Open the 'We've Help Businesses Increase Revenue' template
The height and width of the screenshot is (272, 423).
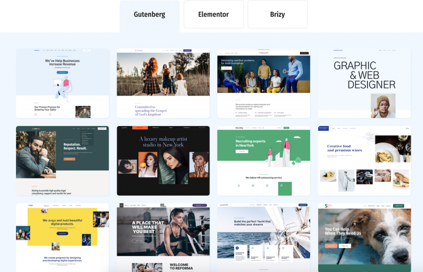point(62,83)
